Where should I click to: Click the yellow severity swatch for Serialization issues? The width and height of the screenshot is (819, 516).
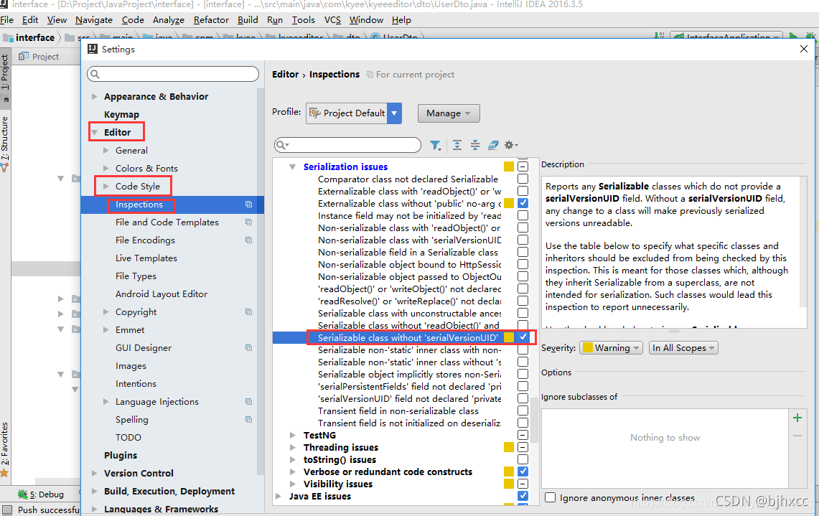(509, 166)
